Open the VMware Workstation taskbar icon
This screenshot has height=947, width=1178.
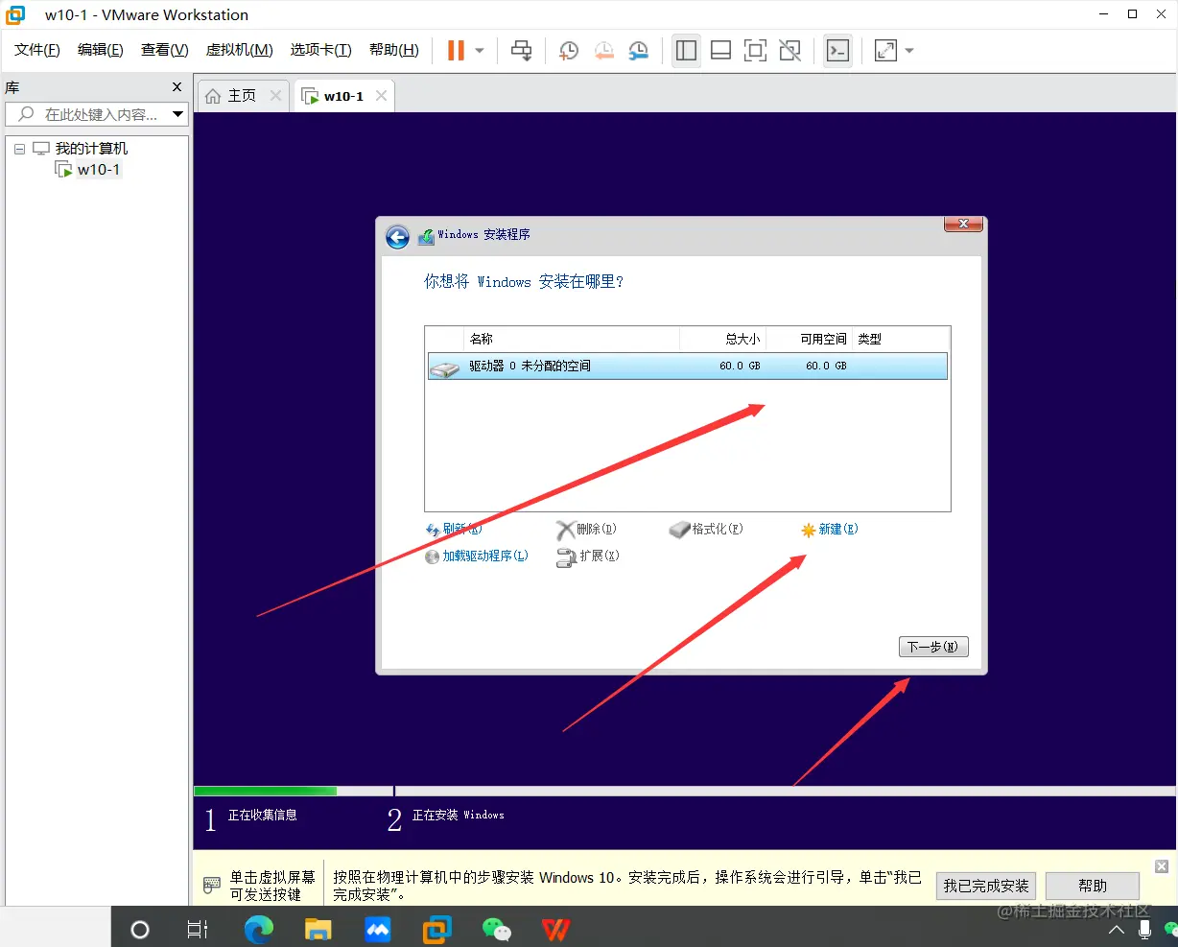[437, 929]
